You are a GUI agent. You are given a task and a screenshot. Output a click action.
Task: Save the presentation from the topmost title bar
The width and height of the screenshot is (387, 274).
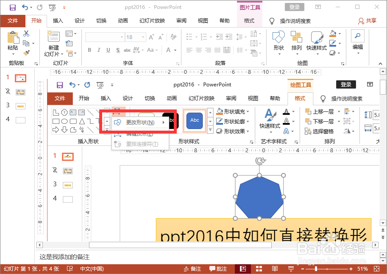pos(13,7)
